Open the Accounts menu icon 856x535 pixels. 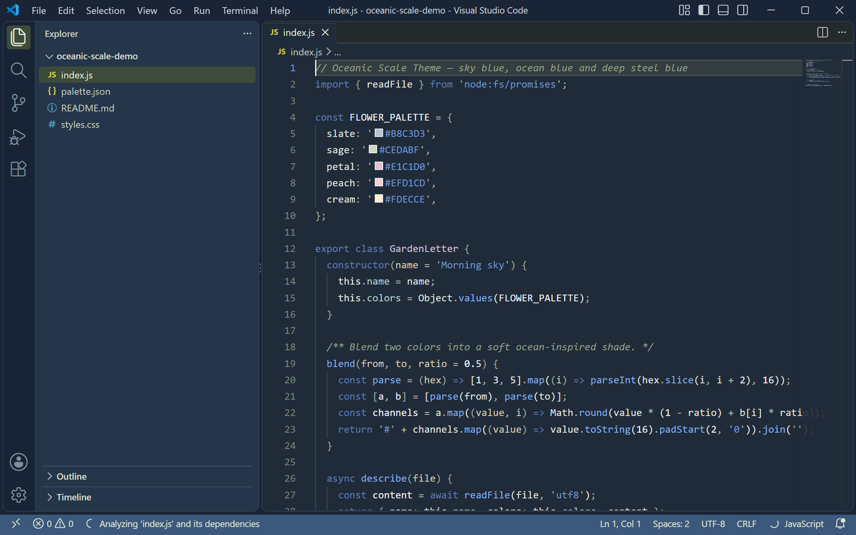18,462
